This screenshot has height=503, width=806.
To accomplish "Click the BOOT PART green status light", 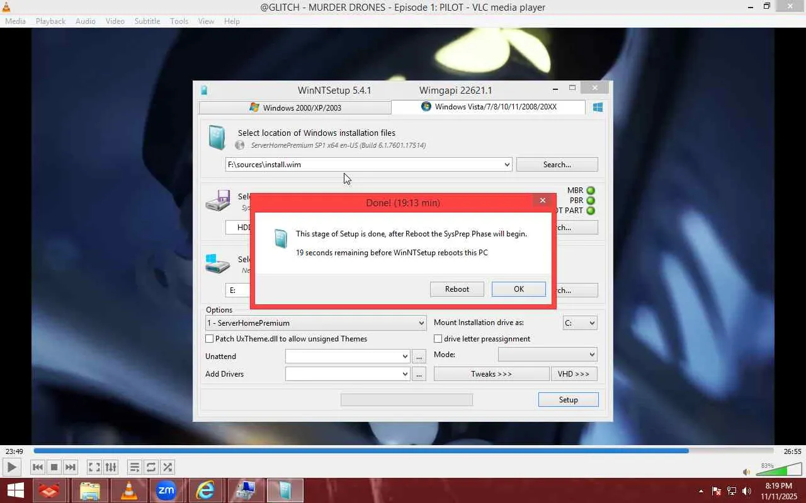I will tap(591, 211).
